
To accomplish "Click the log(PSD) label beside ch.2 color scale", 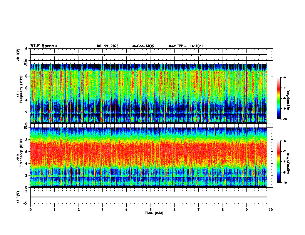I will pyautogui.click(x=288, y=163).
